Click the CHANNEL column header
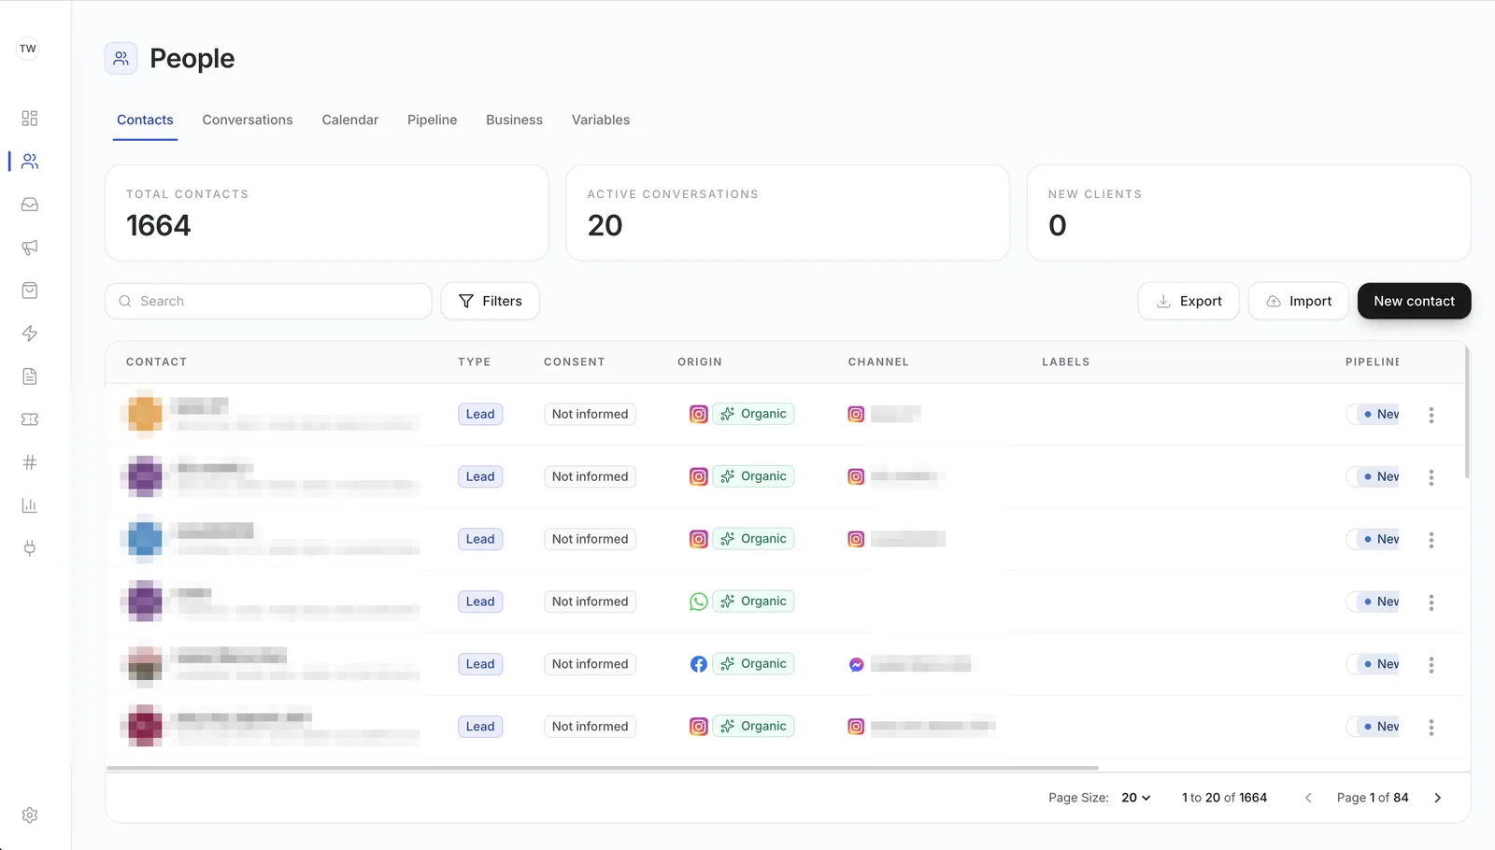Image resolution: width=1495 pixels, height=850 pixels. coord(878,361)
